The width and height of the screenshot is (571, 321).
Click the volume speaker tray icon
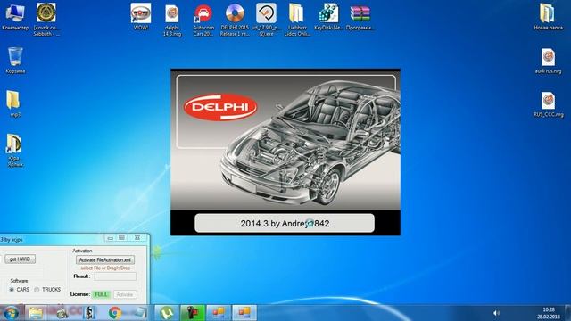click(496, 313)
